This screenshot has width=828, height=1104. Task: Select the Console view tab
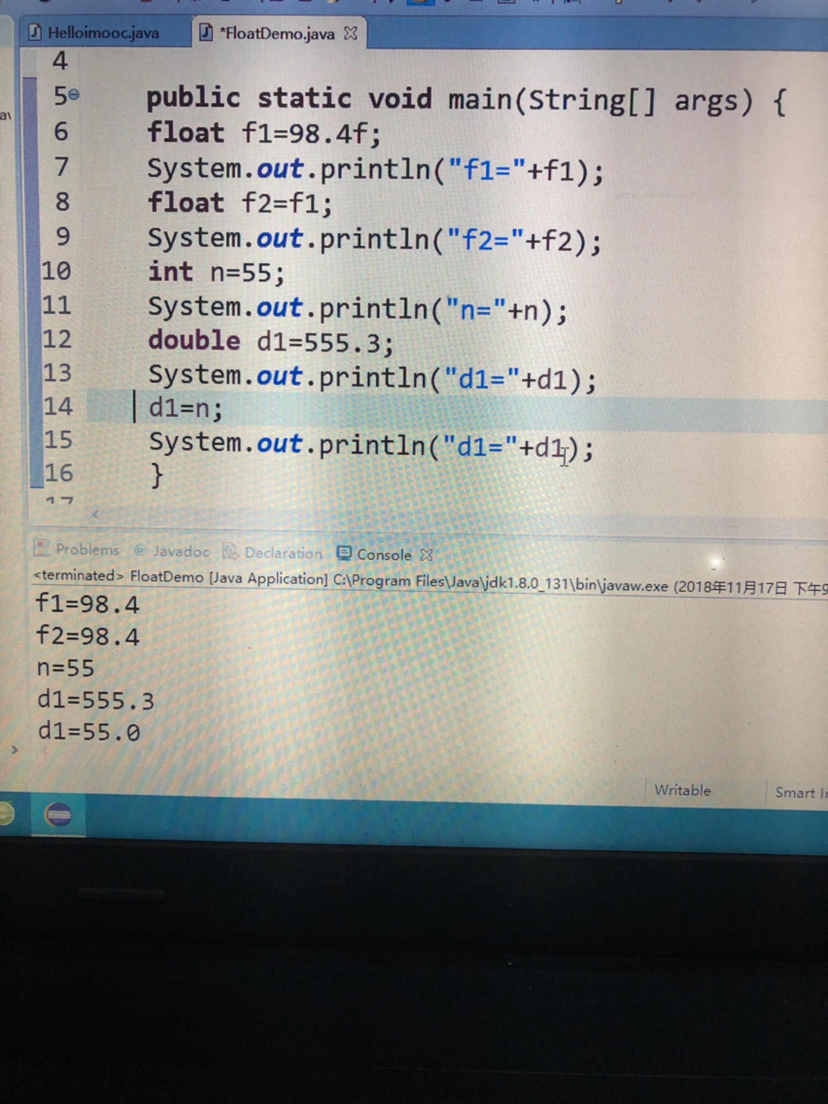coord(374,554)
